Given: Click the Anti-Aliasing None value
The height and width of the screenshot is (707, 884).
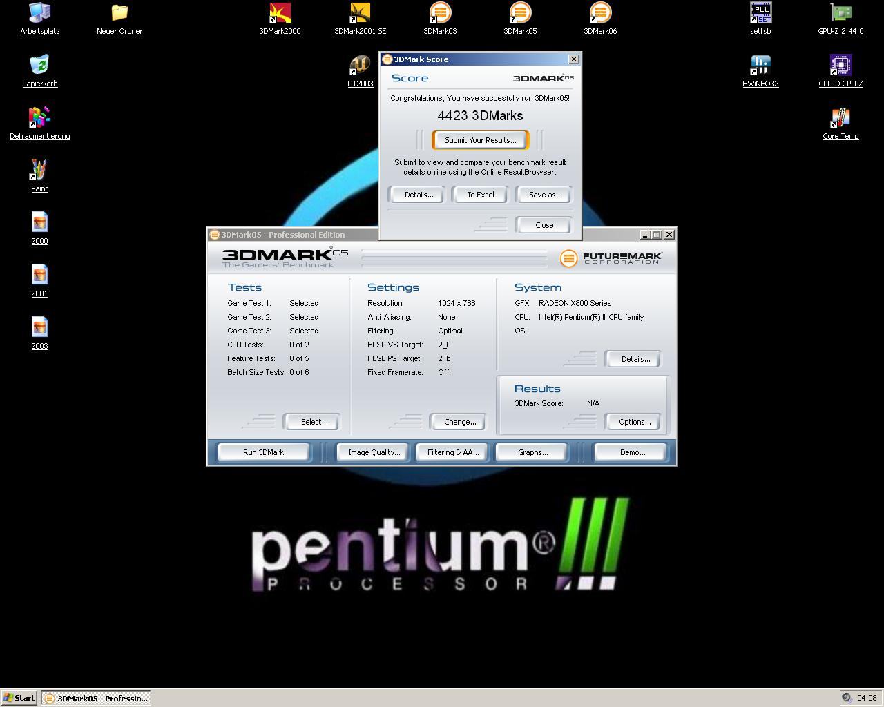Looking at the screenshot, I should coord(447,317).
